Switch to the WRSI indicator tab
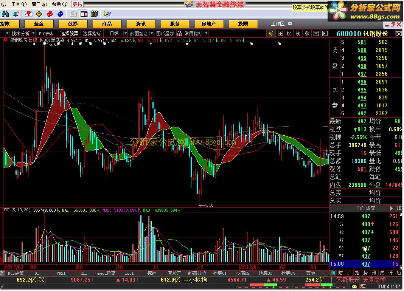 pyautogui.click(x=61, y=273)
